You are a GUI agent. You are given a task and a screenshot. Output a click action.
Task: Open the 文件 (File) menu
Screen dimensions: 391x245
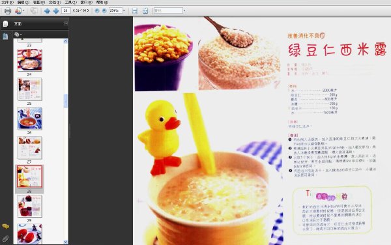click(7, 2)
